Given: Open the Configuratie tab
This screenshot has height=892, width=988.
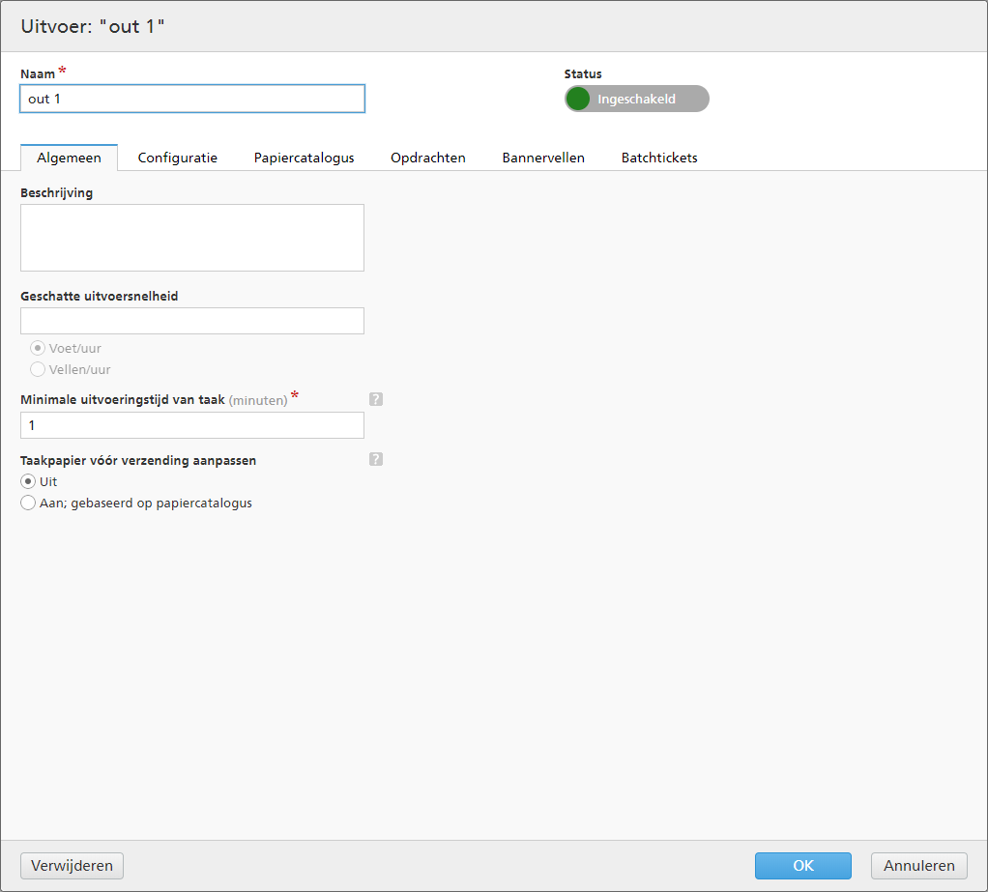Looking at the screenshot, I should coord(177,158).
